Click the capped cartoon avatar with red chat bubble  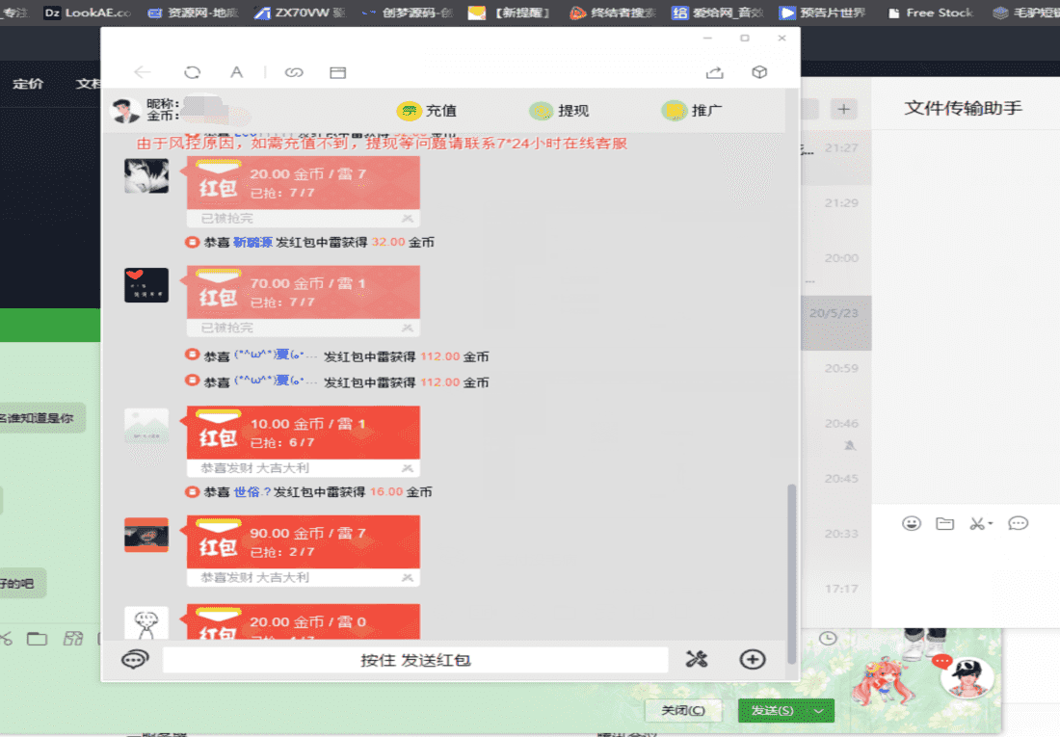(x=967, y=677)
